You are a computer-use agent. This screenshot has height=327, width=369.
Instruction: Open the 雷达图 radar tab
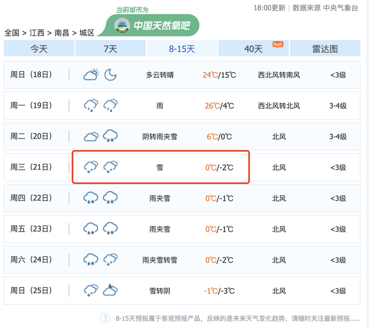point(325,49)
